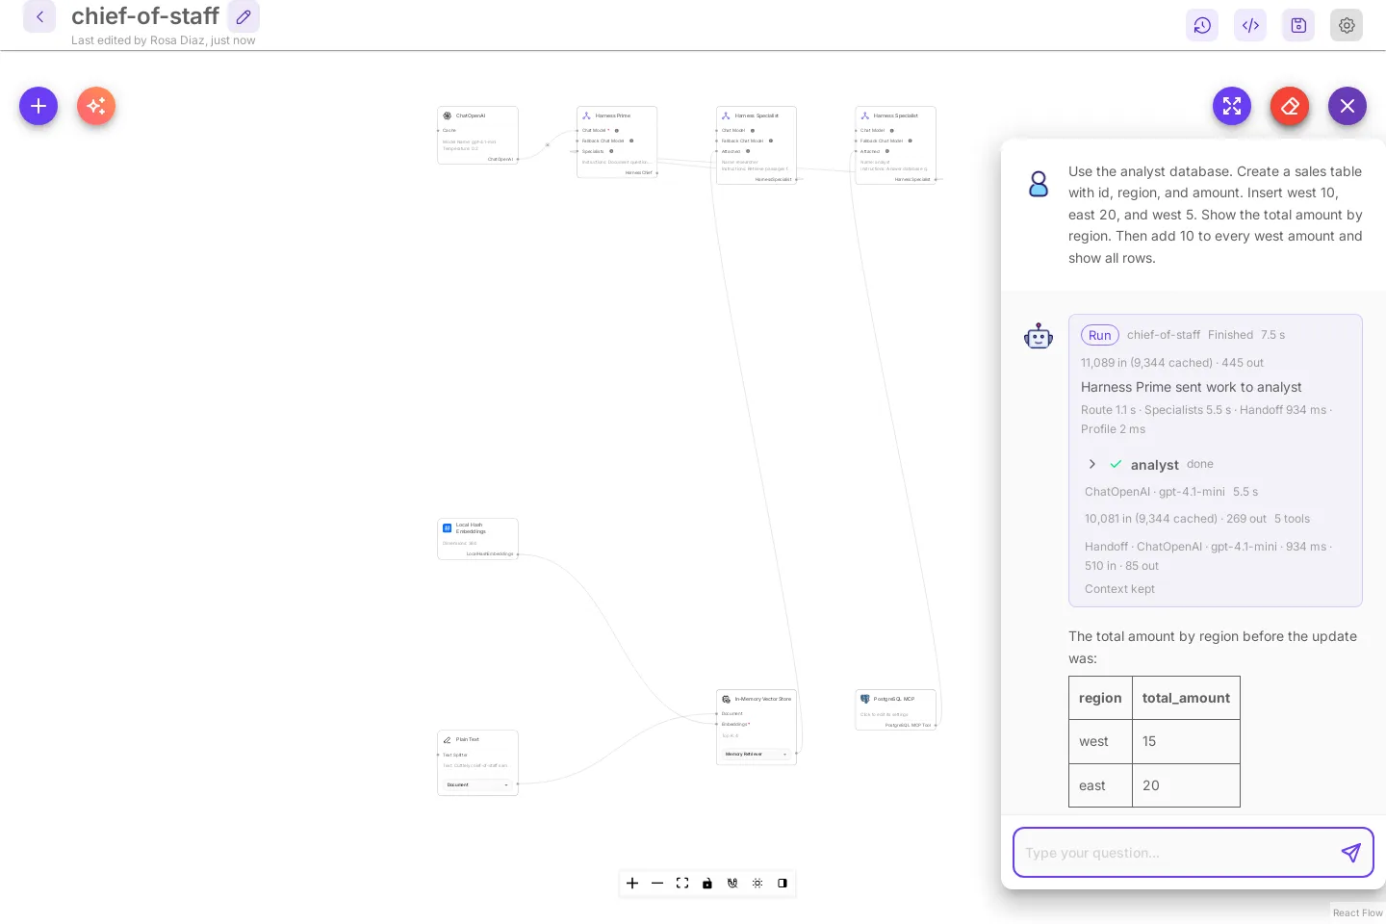Click the 'east' table cell
Screen dimensions: 1386x924
pyautogui.click(x=1100, y=785)
